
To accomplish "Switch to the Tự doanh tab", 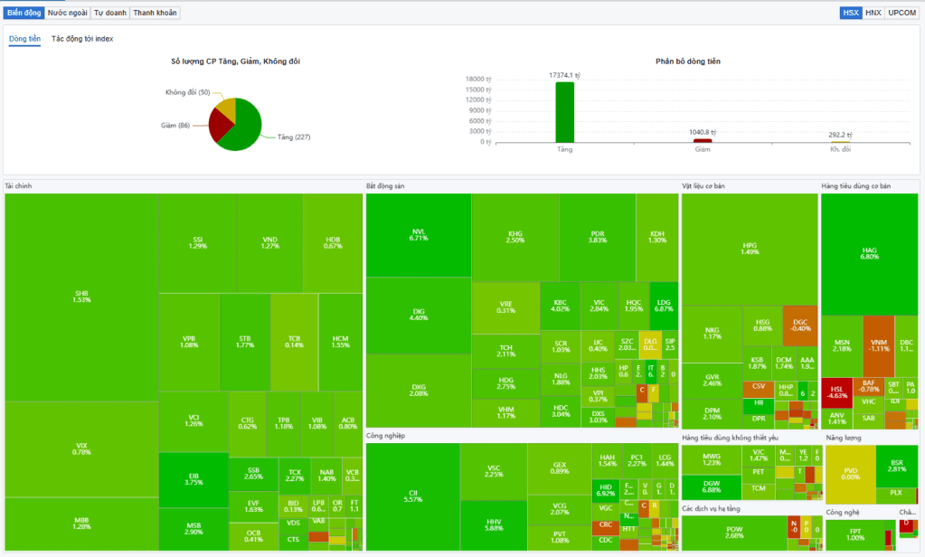I will coord(110,13).
